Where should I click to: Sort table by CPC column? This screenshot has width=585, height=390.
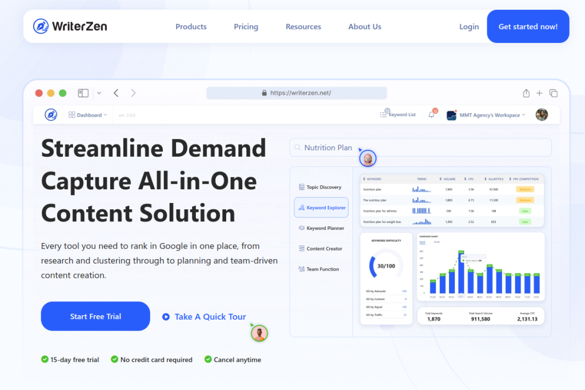(469, 179)
